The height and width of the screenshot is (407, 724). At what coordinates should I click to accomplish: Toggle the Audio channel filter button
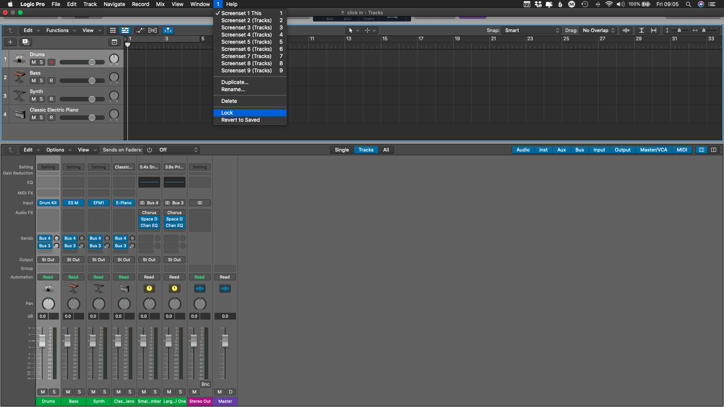pos(523,150)
